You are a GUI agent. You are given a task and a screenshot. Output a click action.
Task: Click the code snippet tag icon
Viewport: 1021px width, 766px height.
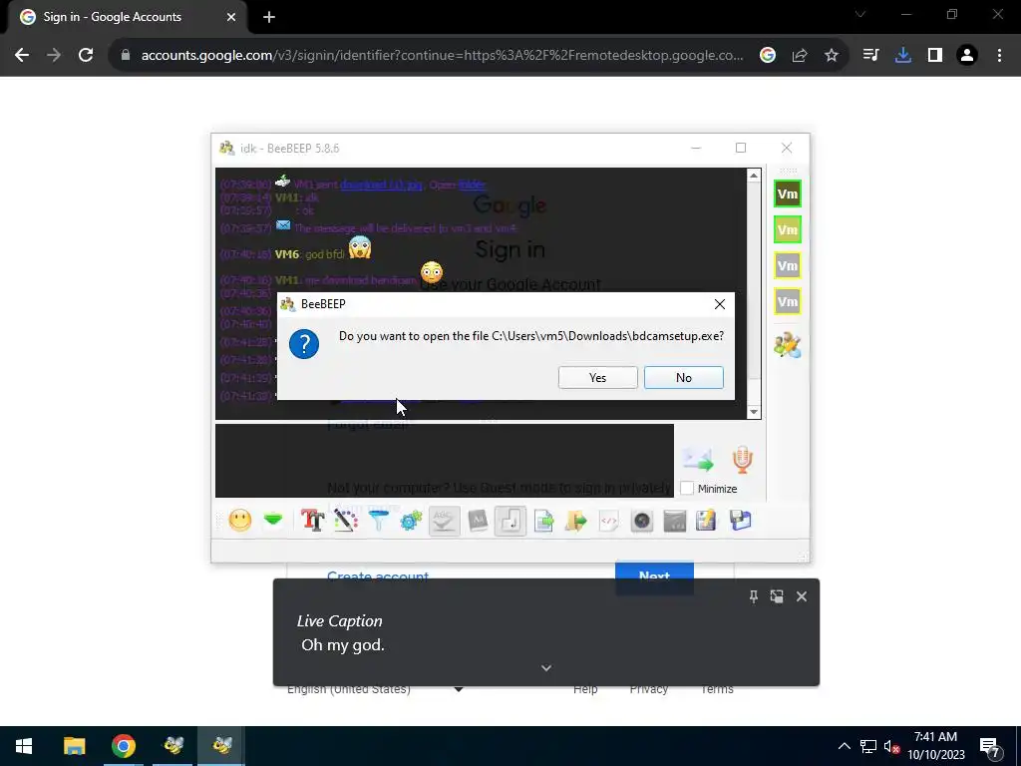click(609, 521)
